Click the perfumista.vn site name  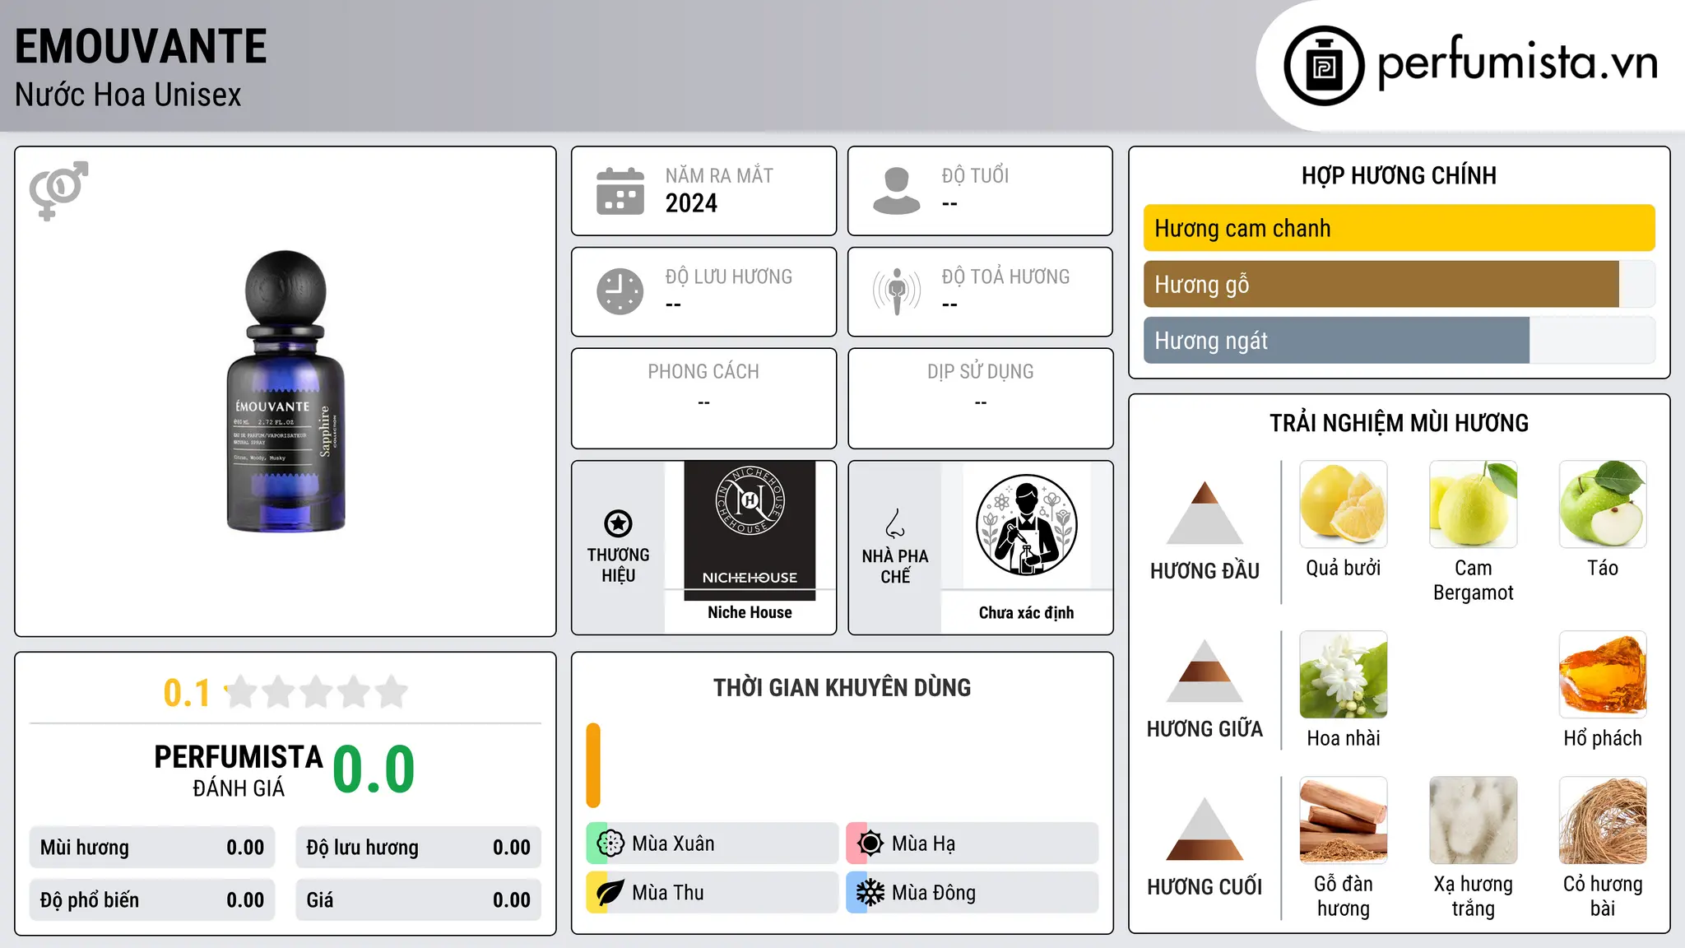(x=1517, y=63)
